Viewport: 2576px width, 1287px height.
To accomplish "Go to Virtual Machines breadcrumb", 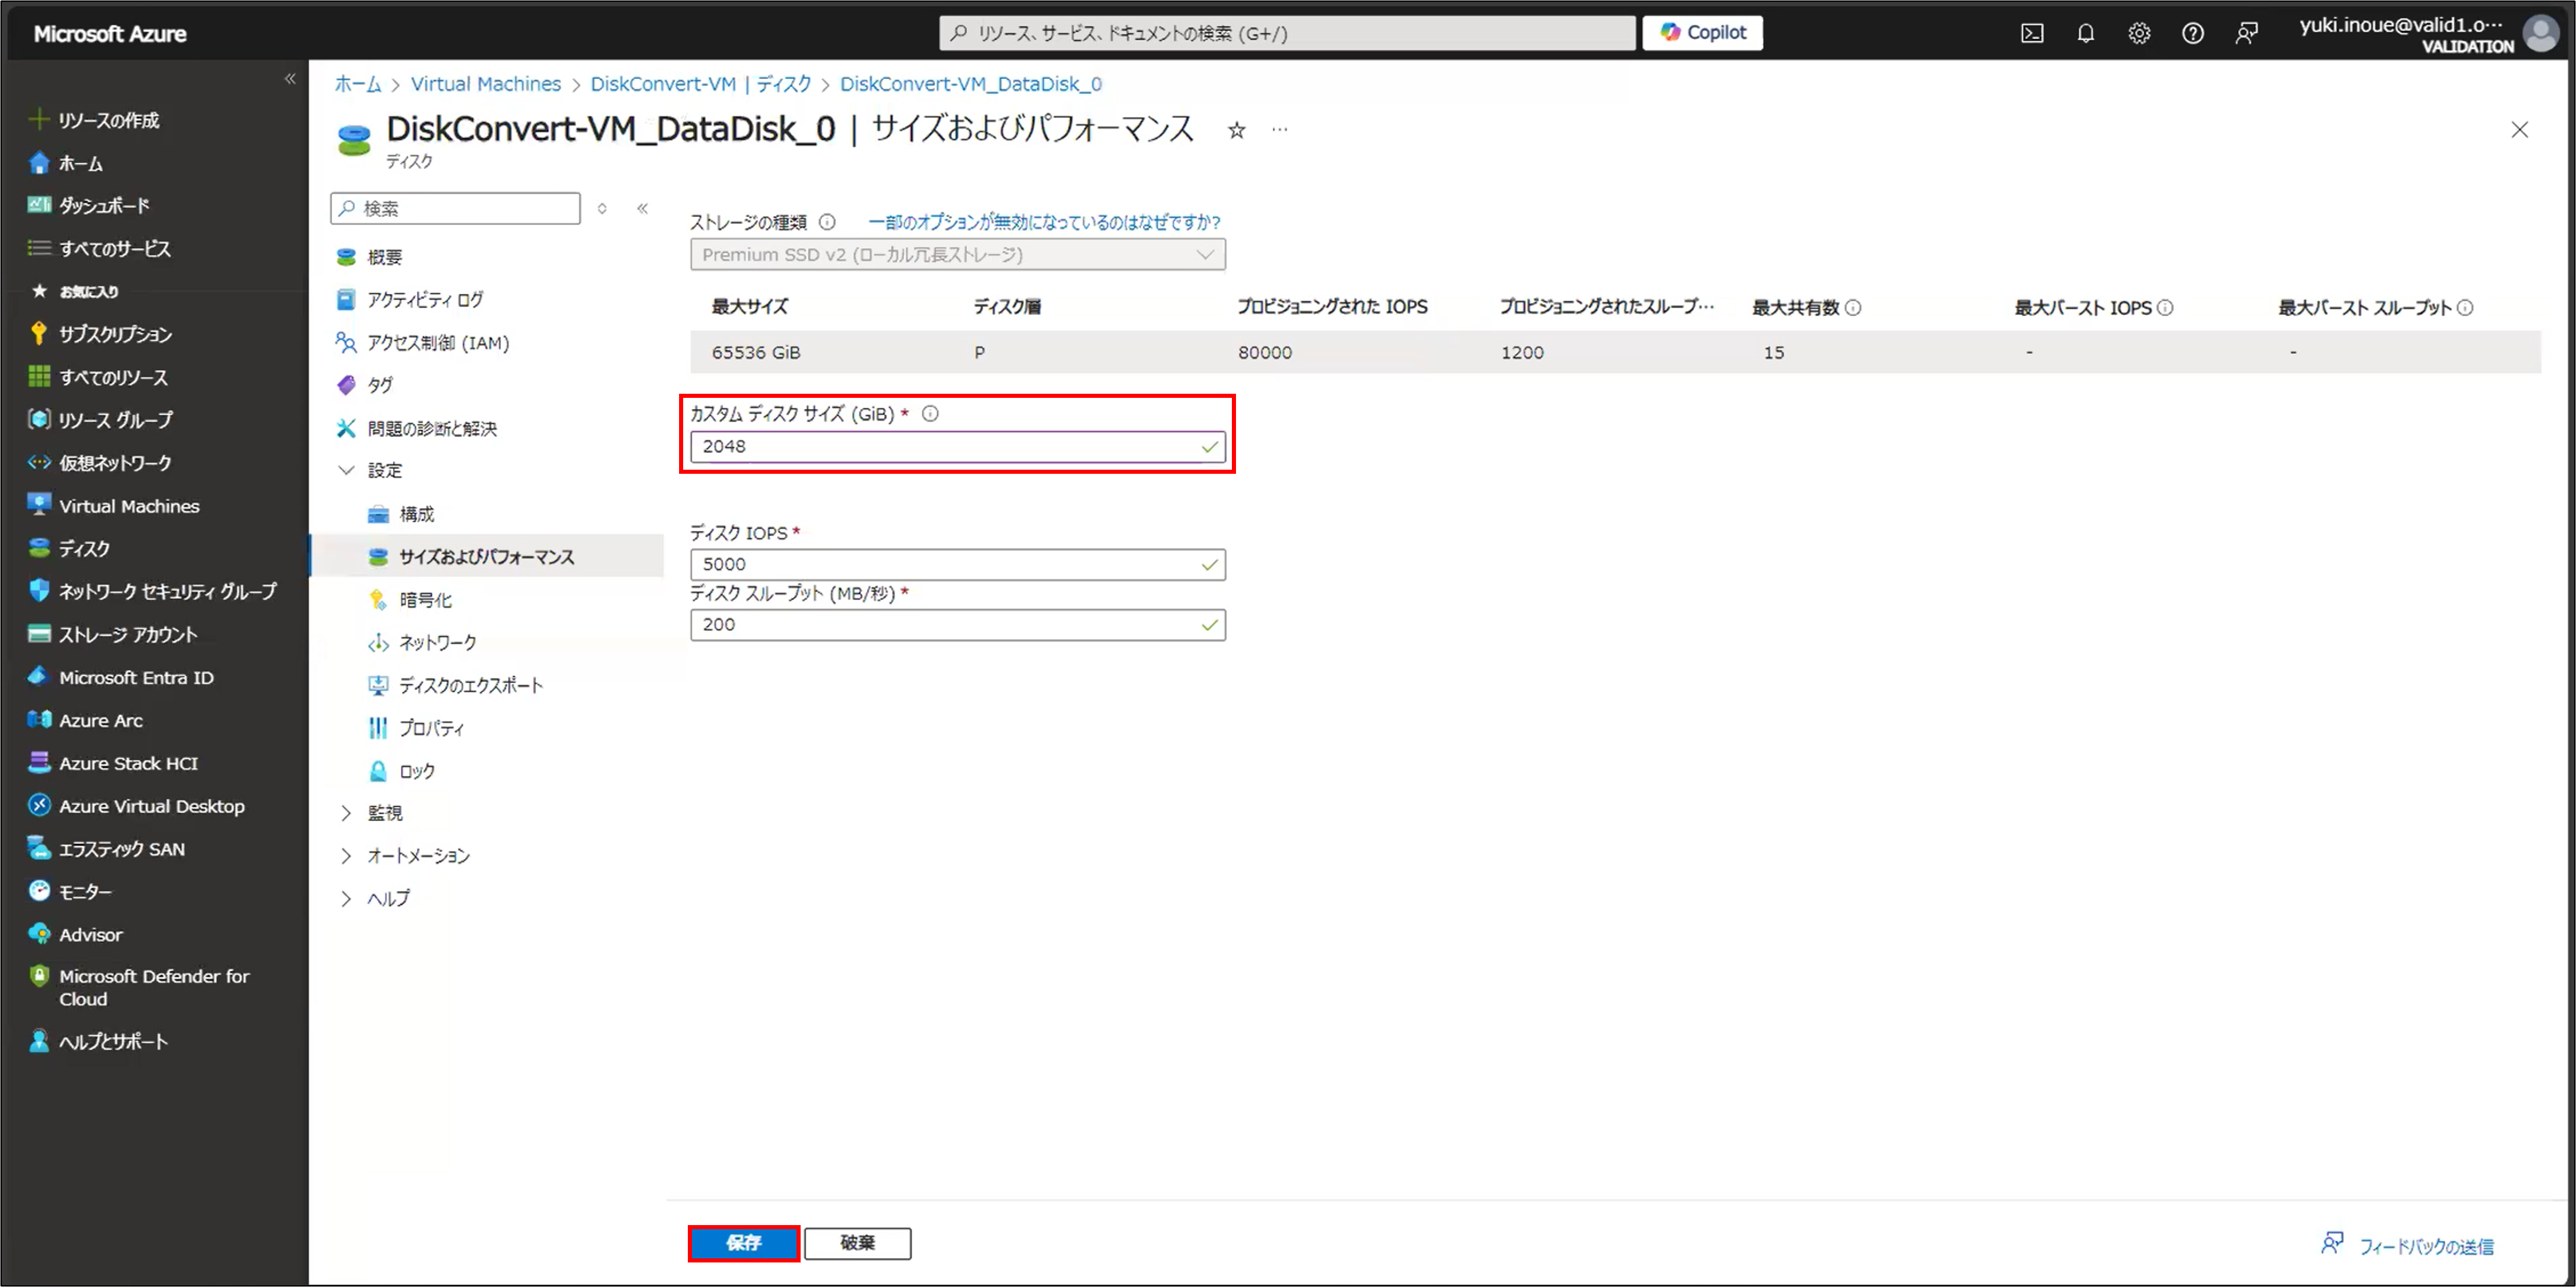I will [x=486, y=84].
